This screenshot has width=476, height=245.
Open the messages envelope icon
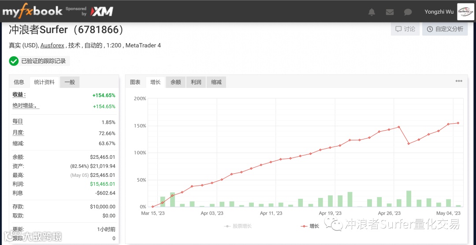click(x=390, y=12)
